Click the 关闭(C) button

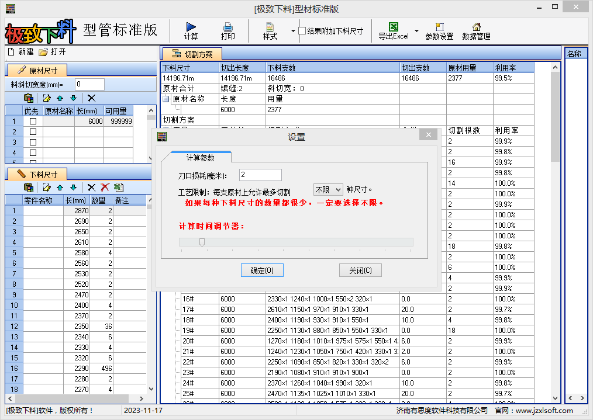pos(360,270)
